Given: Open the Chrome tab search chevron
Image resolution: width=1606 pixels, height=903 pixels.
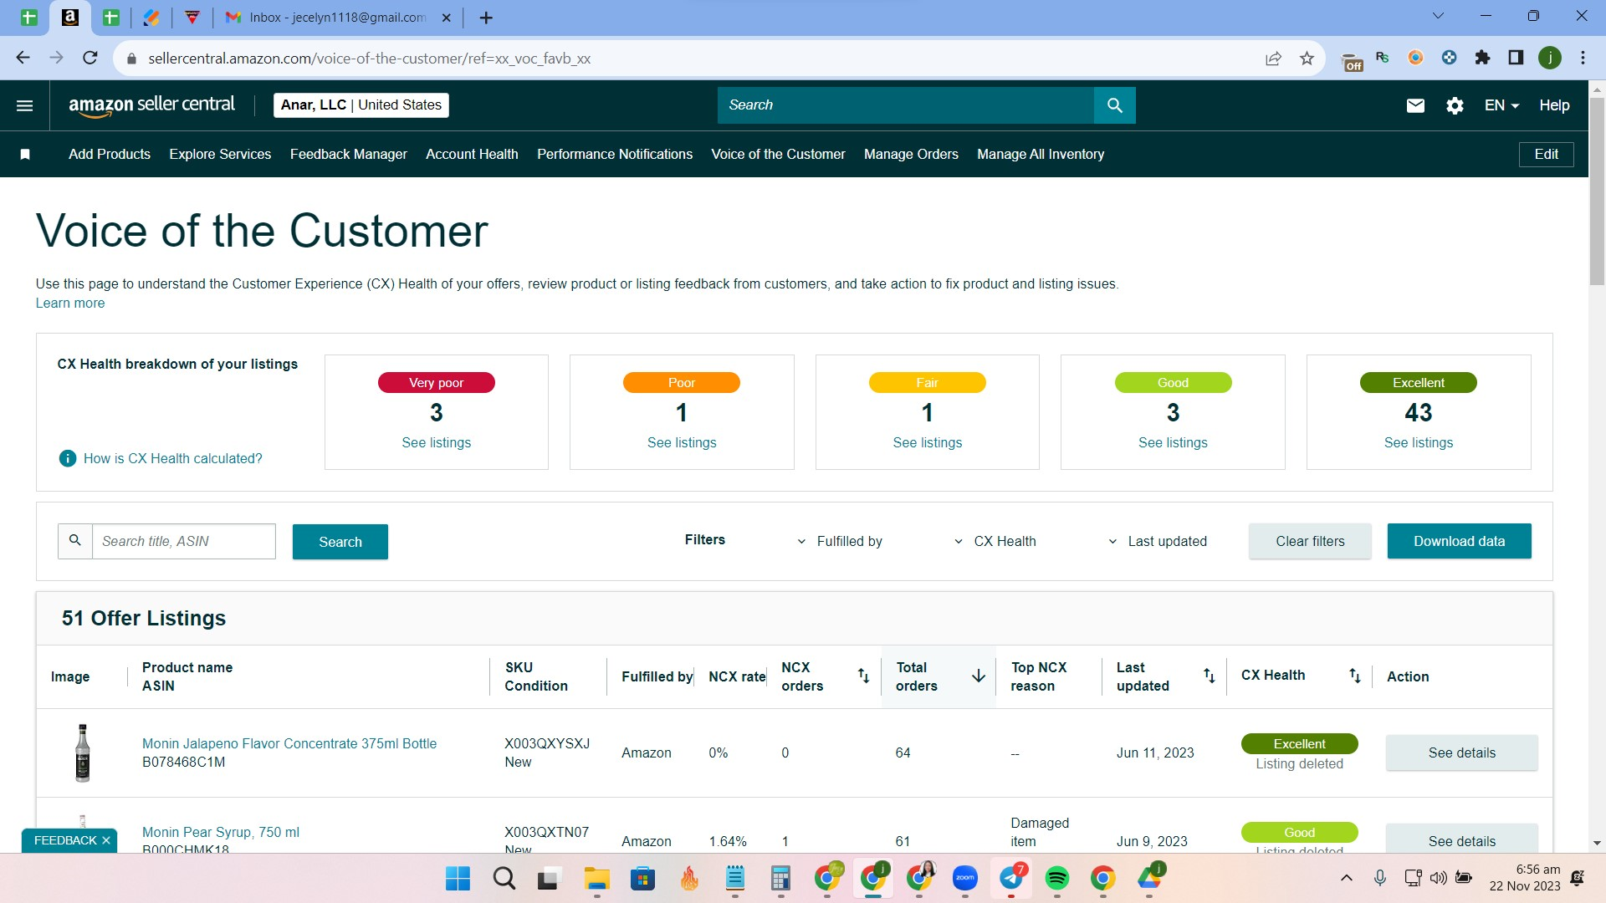Looking at the screenshot, I should (1438, 16).
